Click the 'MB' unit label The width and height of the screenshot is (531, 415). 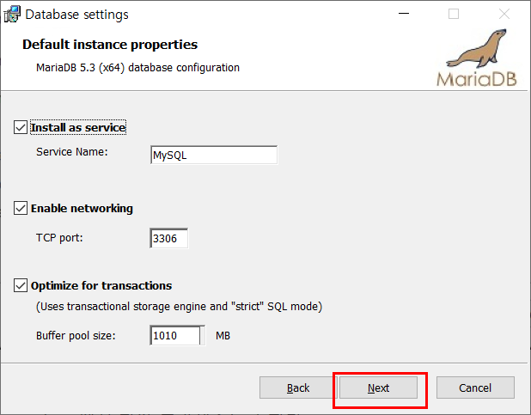[223, 336]
